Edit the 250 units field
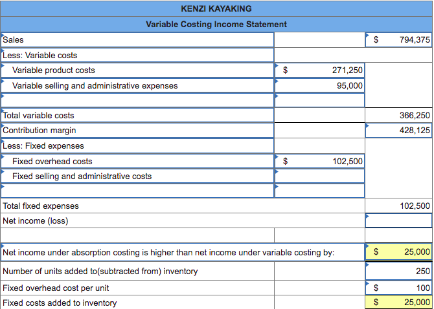Image resolution: width=434 pixels, height=309 pixels. pyautogui.click(x=398, y=271)
